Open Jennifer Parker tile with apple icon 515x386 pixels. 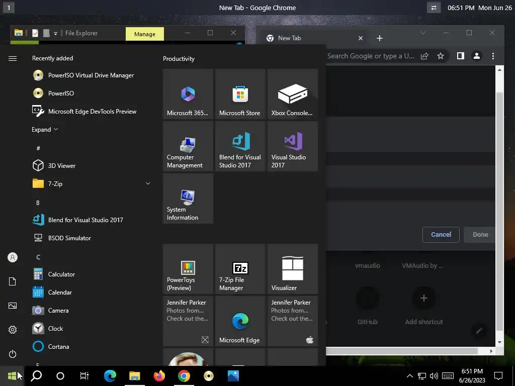click(293, 321)
